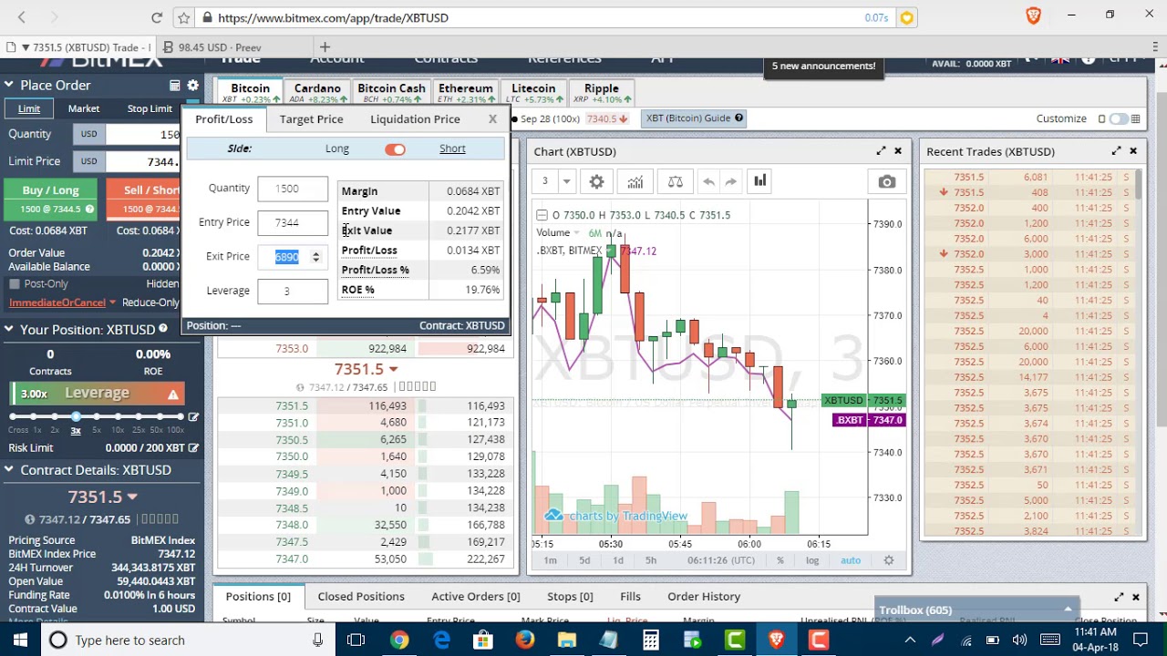Click the chart undo arrow
Image resolution: width=1167 pixels, height=656 pixels.
click(x=708, y=181)
